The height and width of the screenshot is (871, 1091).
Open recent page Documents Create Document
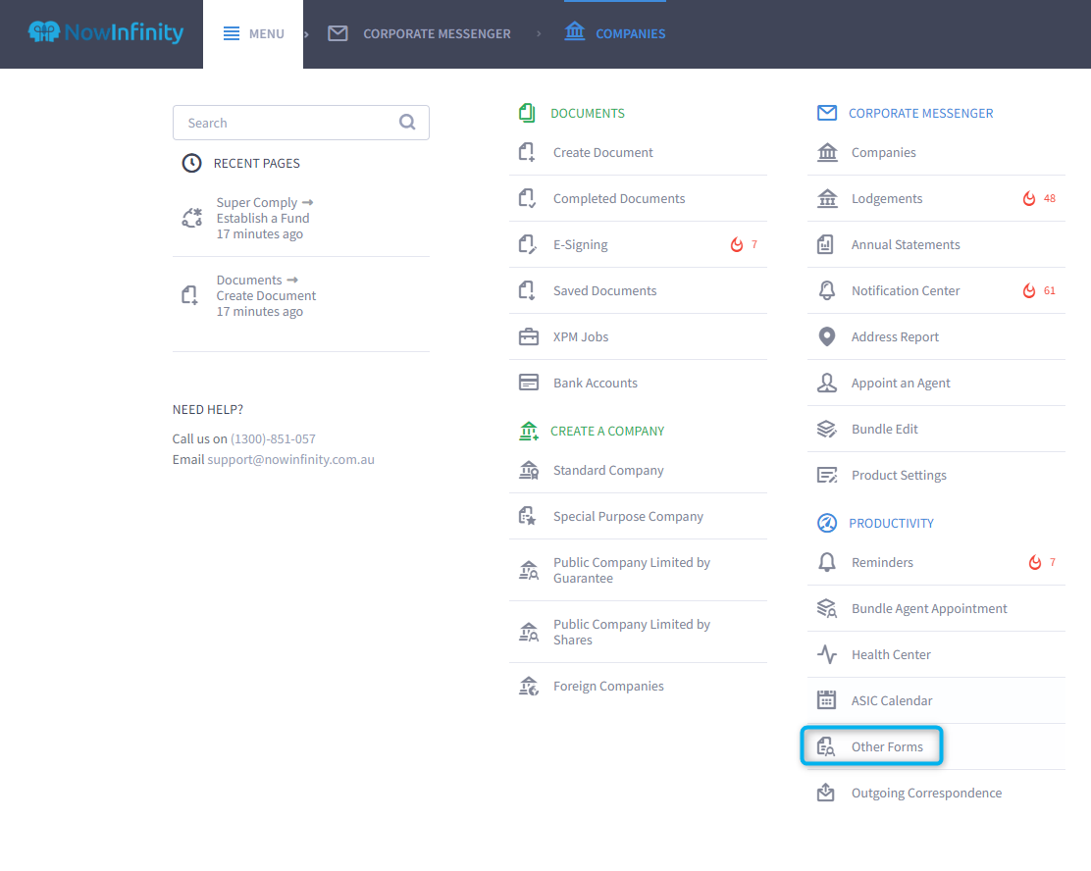click(300, 295)
